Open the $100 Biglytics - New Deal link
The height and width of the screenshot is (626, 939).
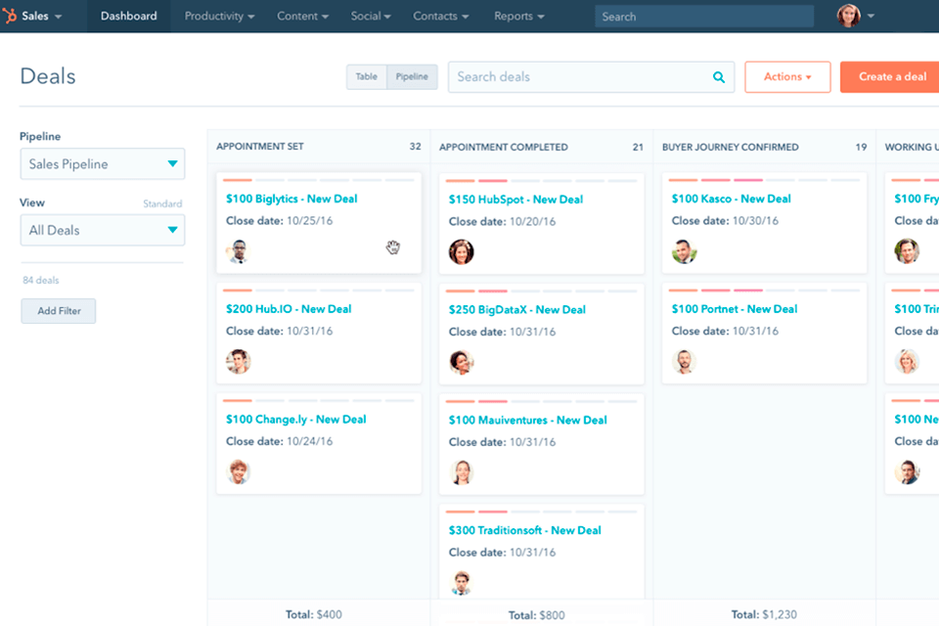[291, 199]
